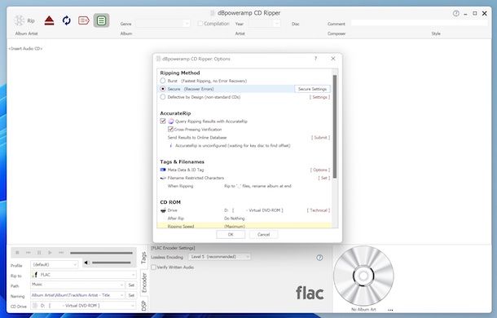The height and width of the screenshot is (318, 497).
Task: Click the Meta Data & ID Tag icon
Action: pos(163,170)
